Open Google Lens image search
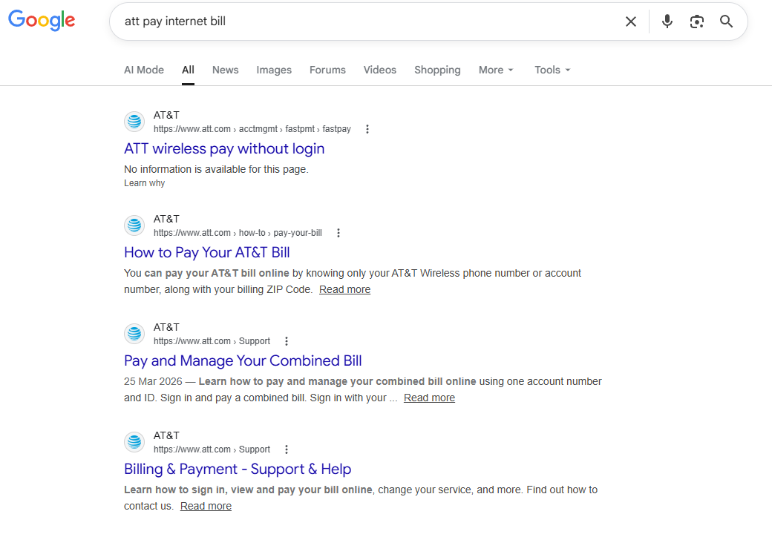The image size is (772, 537). pos(696,22)
